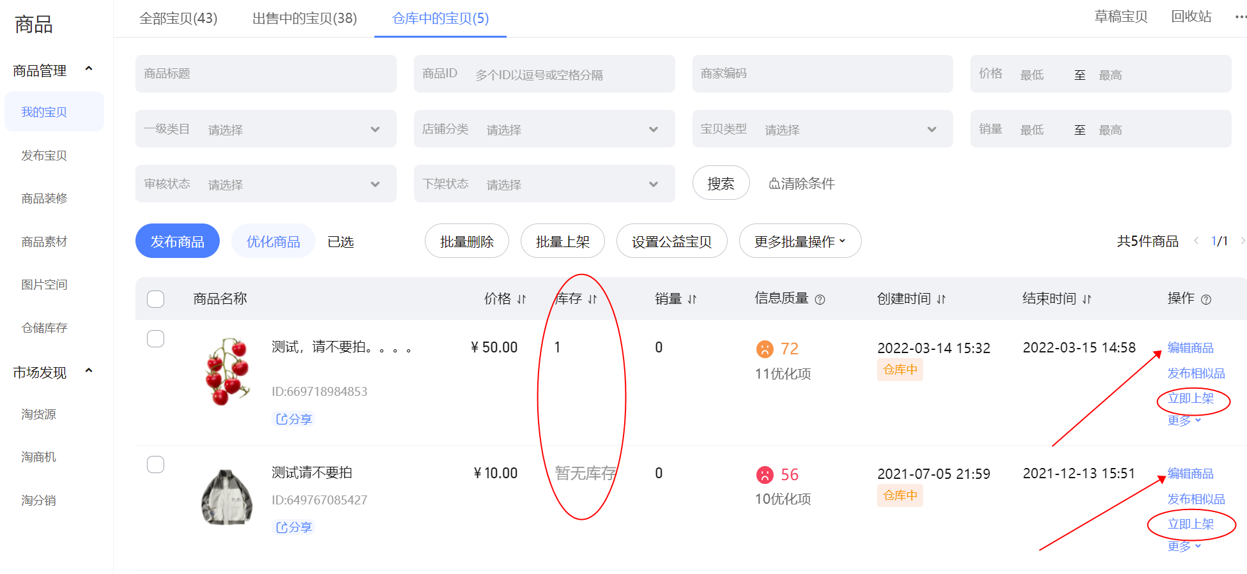1247x574 pixels.
Task: Open 淘商机 in sidebar
Action: tap(39, 457)
